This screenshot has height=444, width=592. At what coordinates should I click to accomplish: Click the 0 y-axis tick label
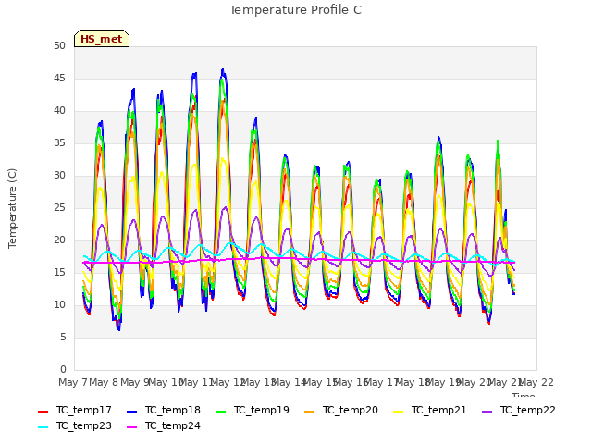coord(63,369)
